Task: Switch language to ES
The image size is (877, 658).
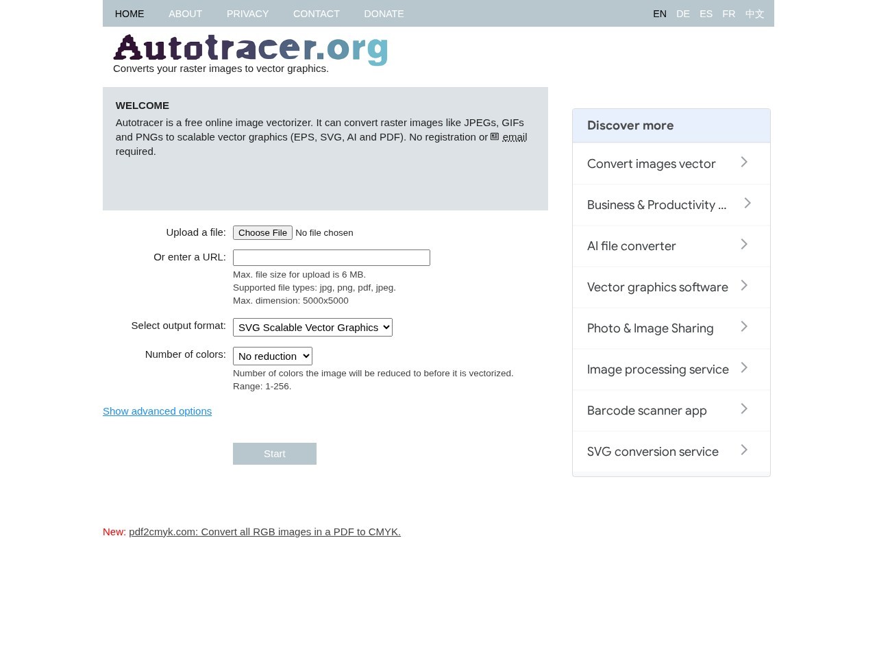Action: pyautogui.click(x=706, y=14)
